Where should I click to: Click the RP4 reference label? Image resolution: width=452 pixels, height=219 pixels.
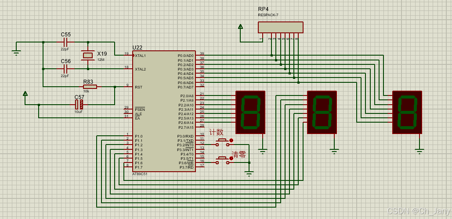tap(263, 10)
